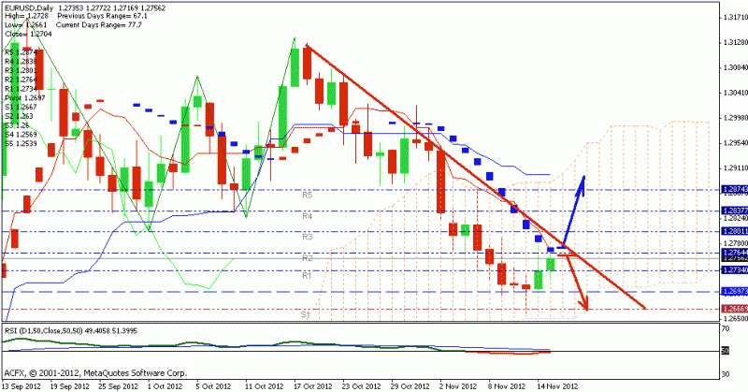Click the Current Days Range text
Image resolution: width=748 pixels, height=392 pixels.
(x=98, y=25)
